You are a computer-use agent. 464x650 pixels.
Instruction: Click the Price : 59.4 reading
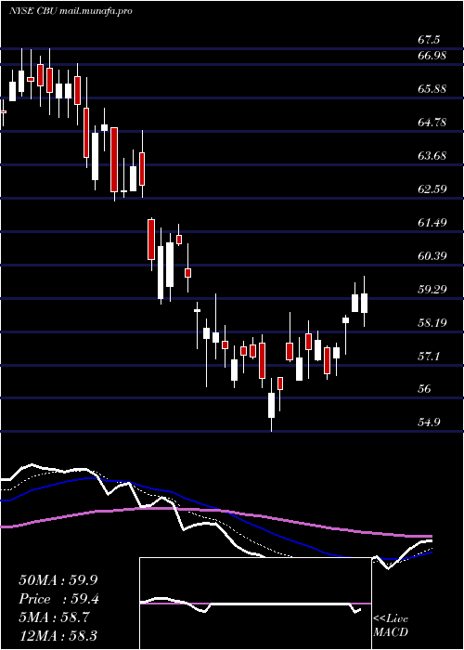click(58, 599)
